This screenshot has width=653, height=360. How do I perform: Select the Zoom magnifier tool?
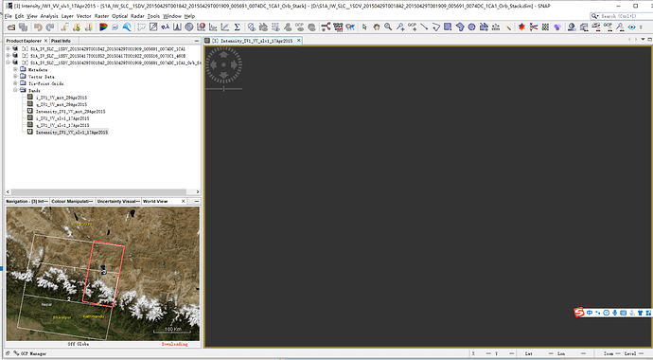click(388, 27)
